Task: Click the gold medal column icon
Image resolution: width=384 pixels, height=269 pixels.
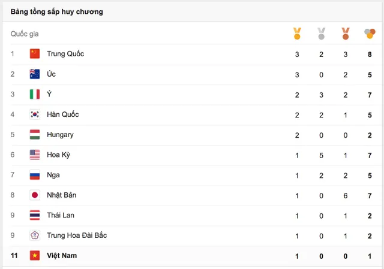Action: click(x=297, y=34)
